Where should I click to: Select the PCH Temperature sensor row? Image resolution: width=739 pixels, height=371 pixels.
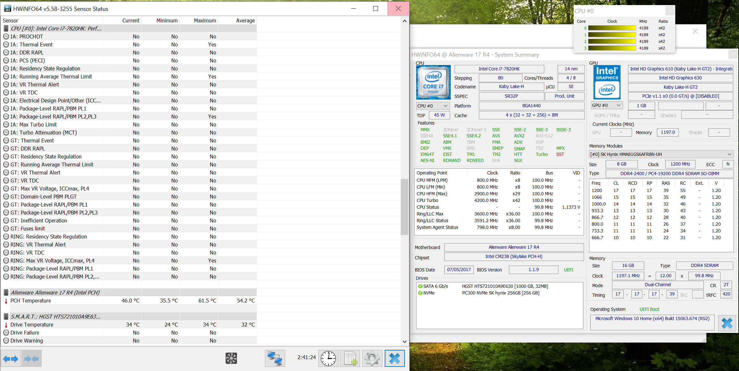pos(129,301)
